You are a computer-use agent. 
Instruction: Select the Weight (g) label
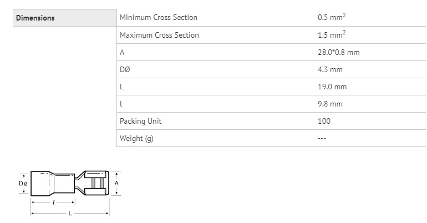click(136, 138)
